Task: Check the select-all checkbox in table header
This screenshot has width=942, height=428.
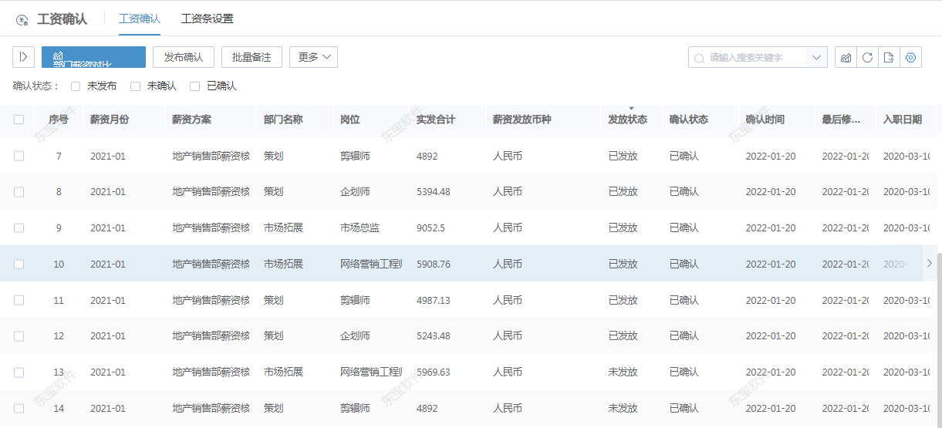Action: coord(19,120)
